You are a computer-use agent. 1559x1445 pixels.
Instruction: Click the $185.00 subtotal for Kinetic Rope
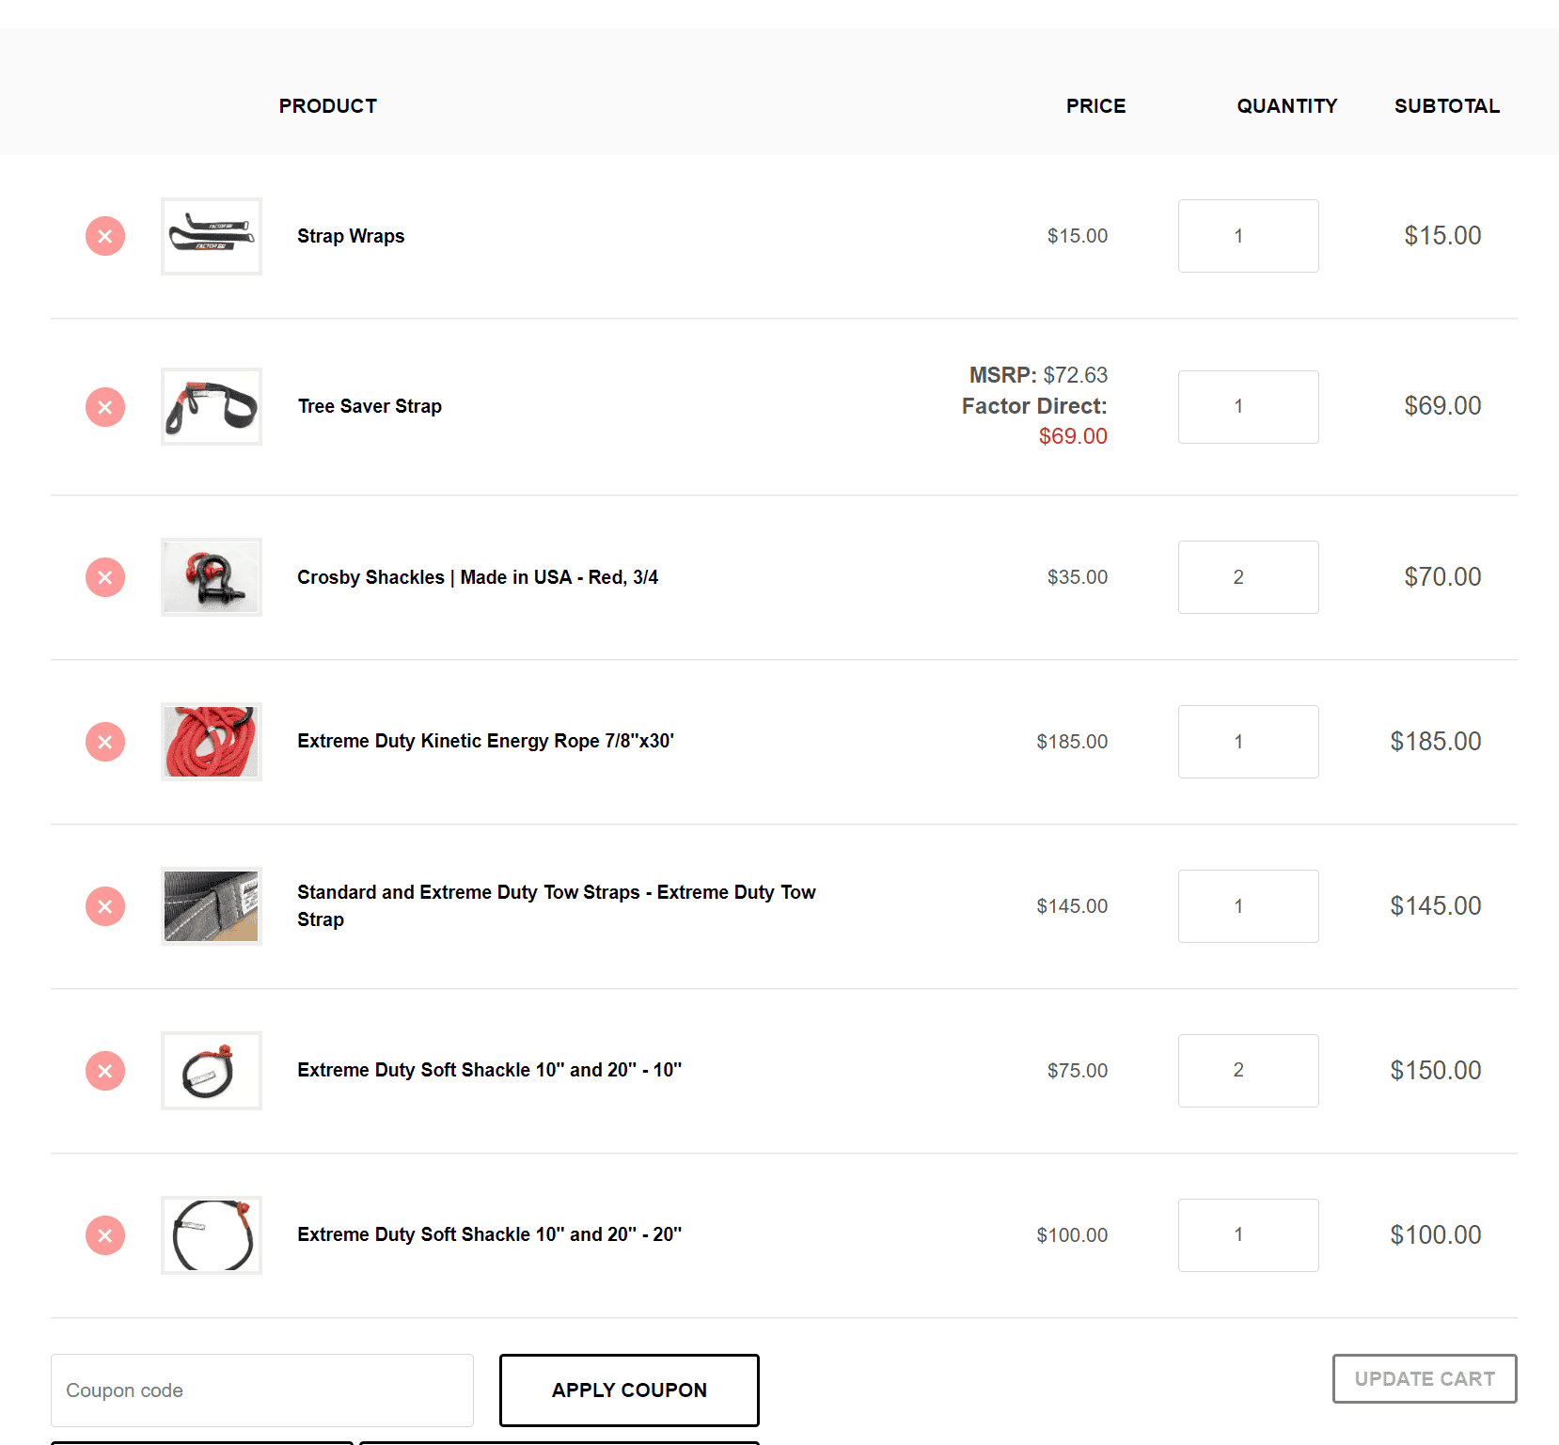(x=1436, y=742)
